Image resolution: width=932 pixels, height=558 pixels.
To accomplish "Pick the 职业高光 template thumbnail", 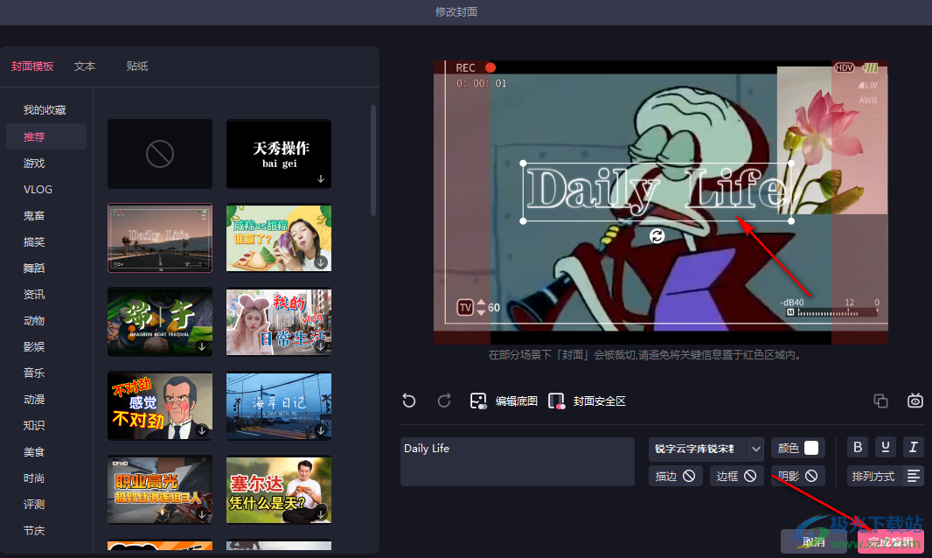I will click(x=160, y=490).
